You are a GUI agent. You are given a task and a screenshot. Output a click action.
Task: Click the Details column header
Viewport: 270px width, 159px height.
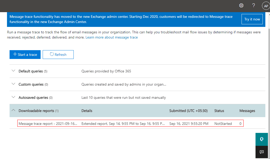[x=87, y=111]
